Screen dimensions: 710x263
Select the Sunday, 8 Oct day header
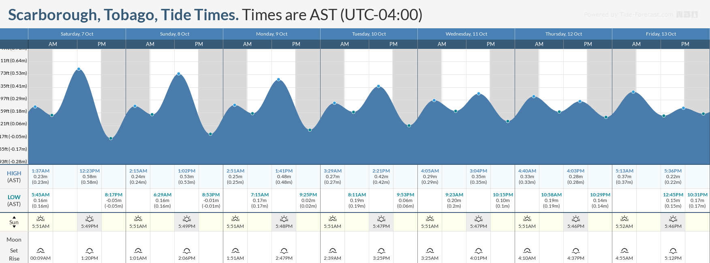click(x=175, y=34)
